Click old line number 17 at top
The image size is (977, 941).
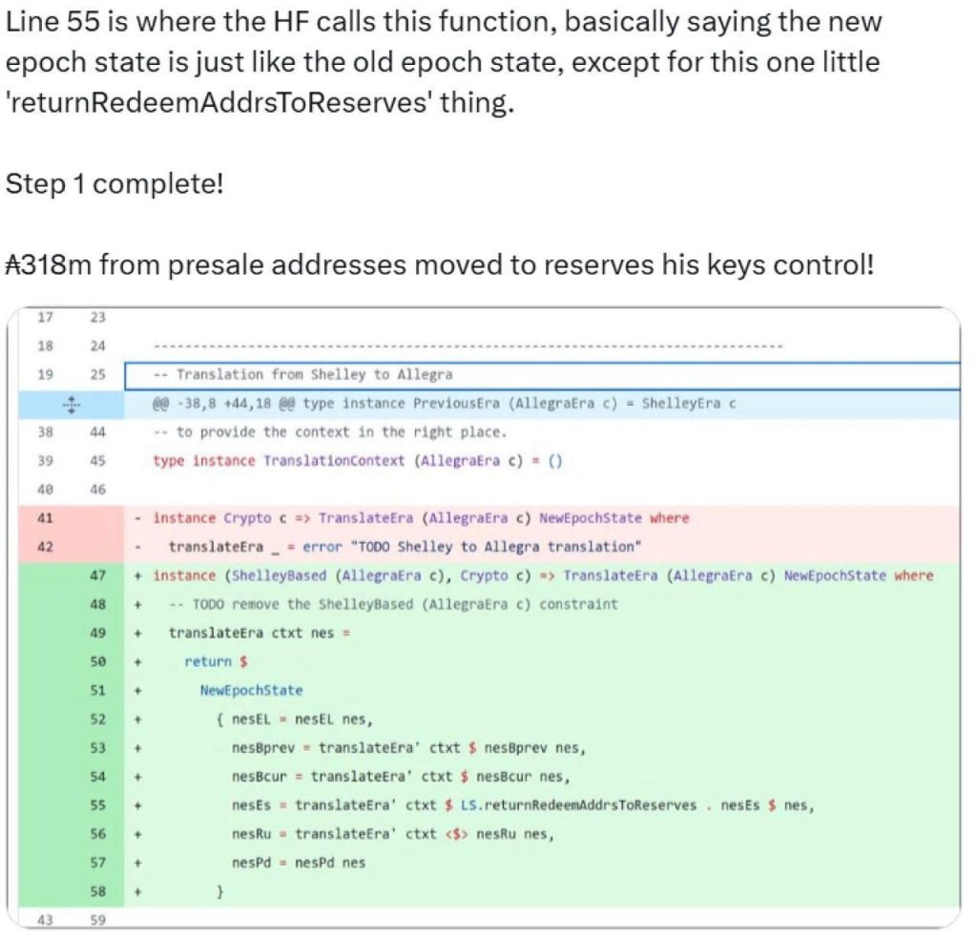point(45,318)
